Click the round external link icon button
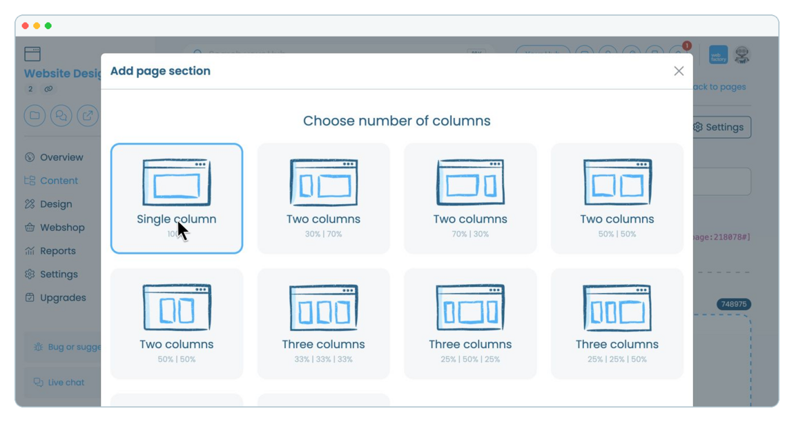The image size is (794, 422). pos(88,116)
